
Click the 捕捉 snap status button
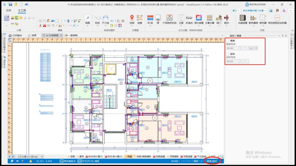pyautogui.click(x=196, y=161)
